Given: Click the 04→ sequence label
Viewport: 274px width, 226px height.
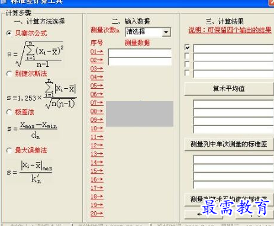Looking at the screenshot, I should [97, 77].
